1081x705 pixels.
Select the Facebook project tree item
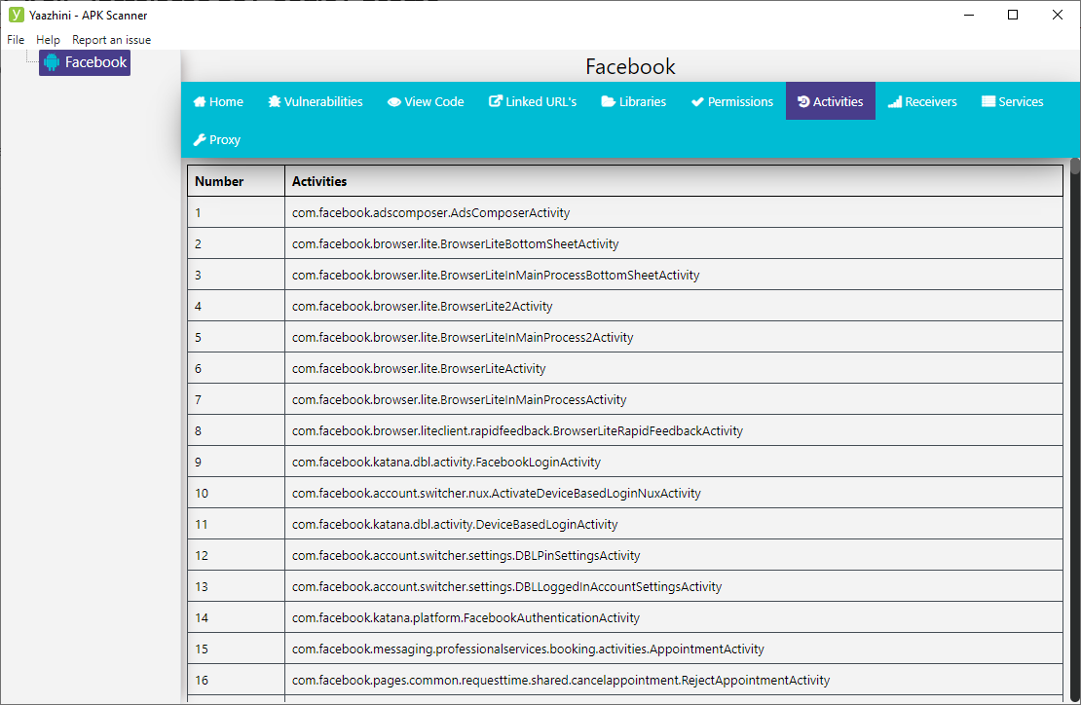[85, 62]
